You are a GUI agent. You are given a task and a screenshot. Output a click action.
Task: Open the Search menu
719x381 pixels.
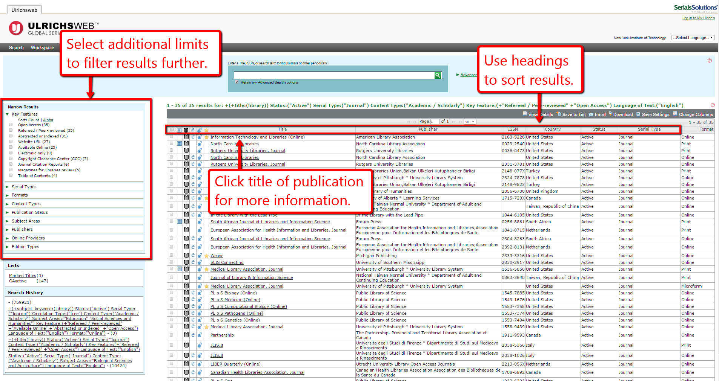tap(16, 48)
